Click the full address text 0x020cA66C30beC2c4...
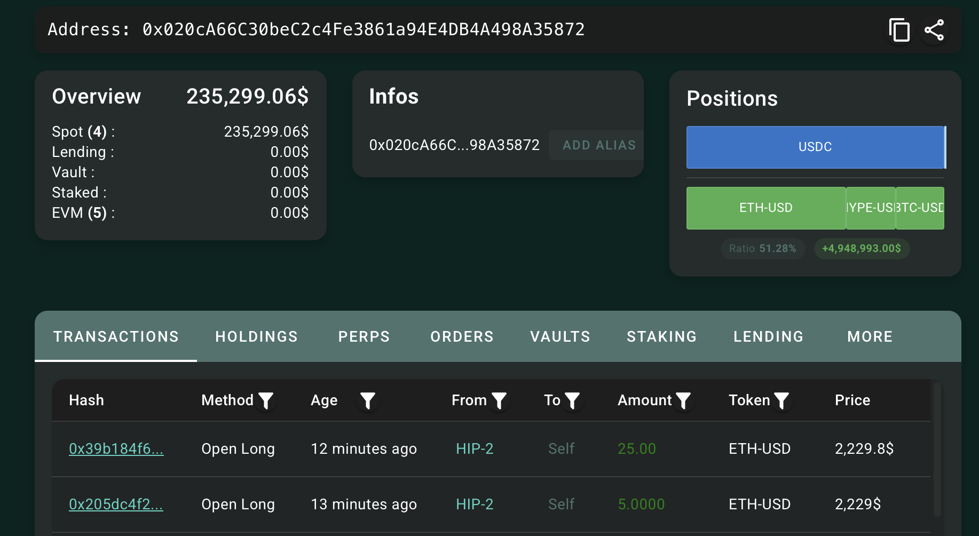The image size is (979, 536). [x=364, y=29]
